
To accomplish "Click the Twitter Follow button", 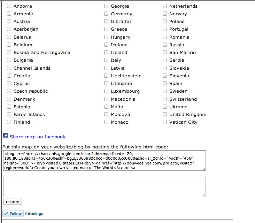I will (x=13, y=214).
